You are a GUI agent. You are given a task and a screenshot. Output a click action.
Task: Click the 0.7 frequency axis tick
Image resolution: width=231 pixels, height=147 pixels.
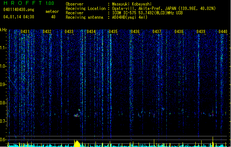pyautogui.click(x=3, y=121)
